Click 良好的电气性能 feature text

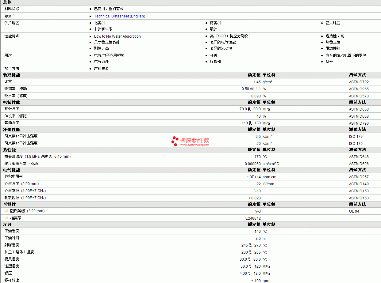[x=223, y=42]
